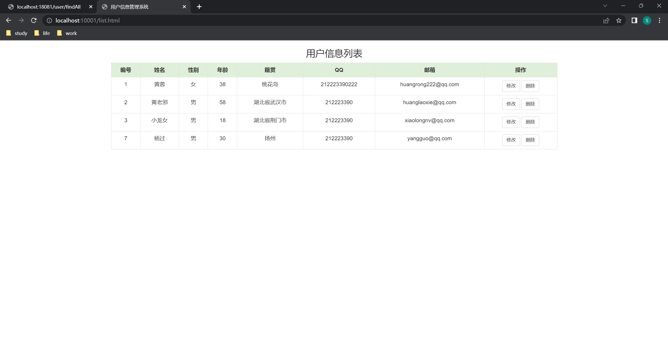Reload the page with the refresh icon
This screenshot has height=358, width=668.
pos(34,20)
